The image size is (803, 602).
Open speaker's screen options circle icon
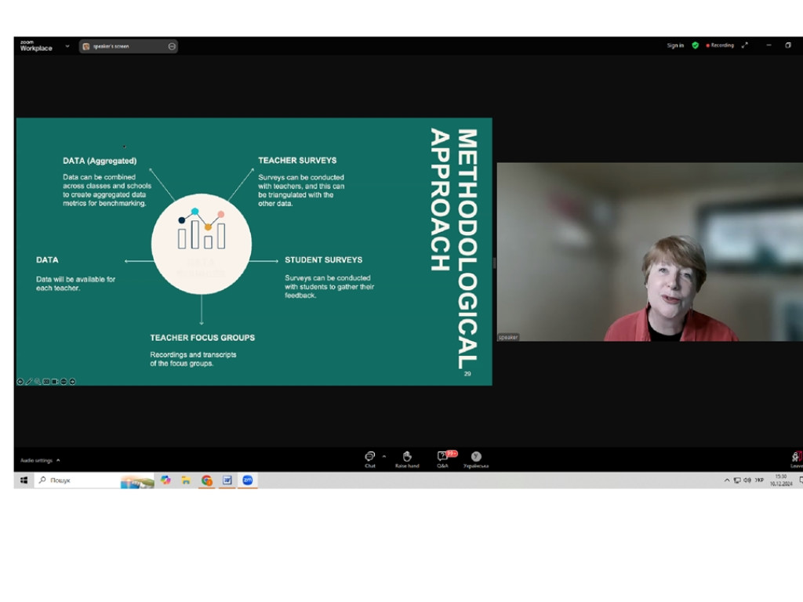pyautogui.click(x=172, y=46)
